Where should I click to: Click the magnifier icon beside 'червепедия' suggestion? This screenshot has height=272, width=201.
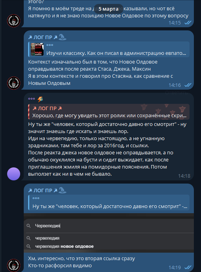28,238
